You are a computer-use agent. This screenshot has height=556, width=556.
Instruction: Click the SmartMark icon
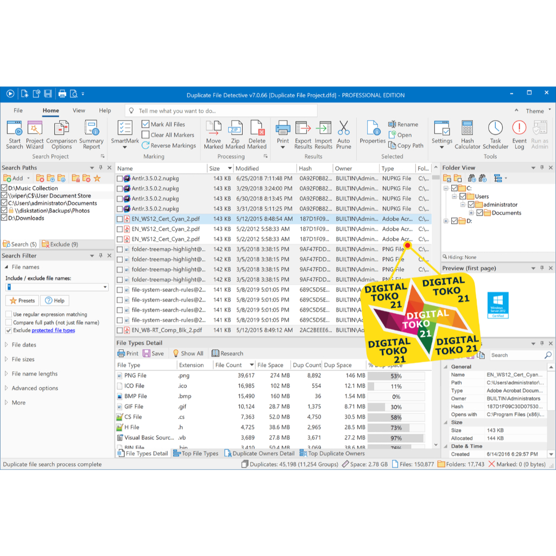125,128
